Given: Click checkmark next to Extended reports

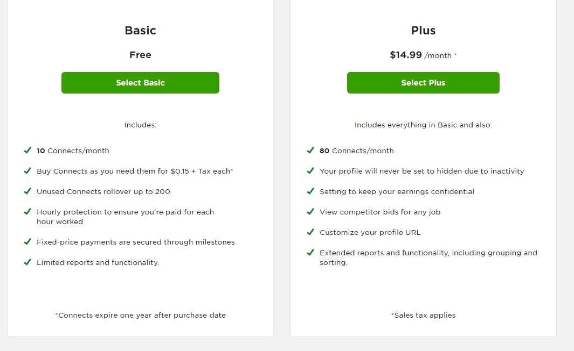Looking at the screenshot, I should (x=310, y=253).
